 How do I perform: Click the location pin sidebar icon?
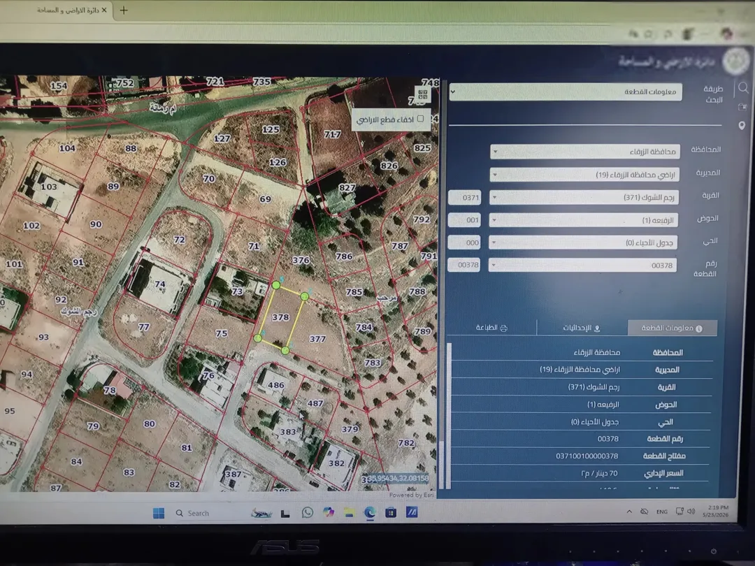point(742,126)
